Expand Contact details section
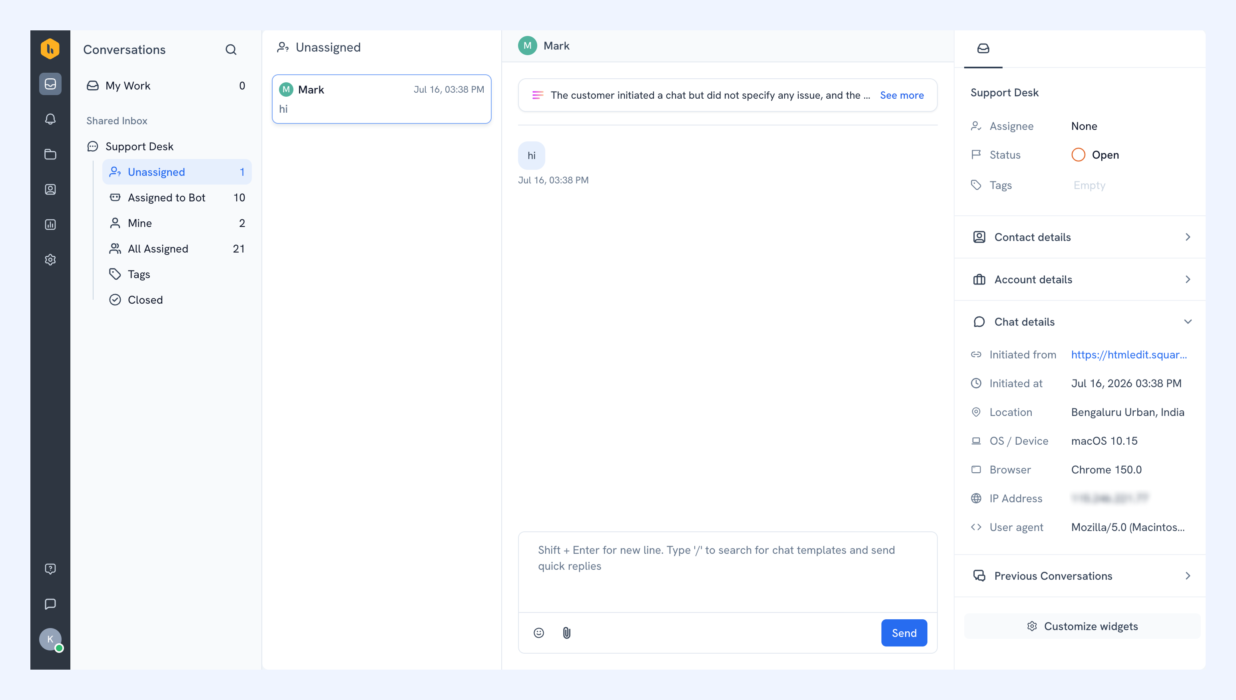This screenshot has width=1236, height=700. pyautogui.click(x=1080, y=237)
